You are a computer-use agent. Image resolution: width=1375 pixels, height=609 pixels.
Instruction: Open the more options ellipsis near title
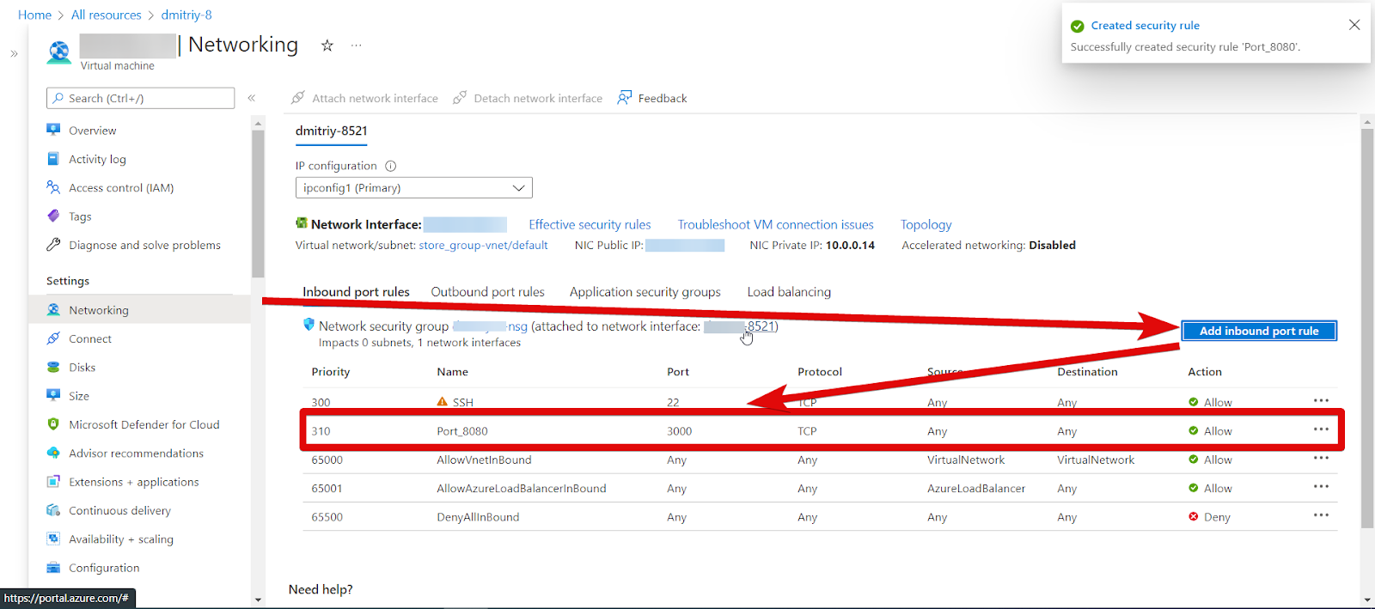(x=356, y=46)
